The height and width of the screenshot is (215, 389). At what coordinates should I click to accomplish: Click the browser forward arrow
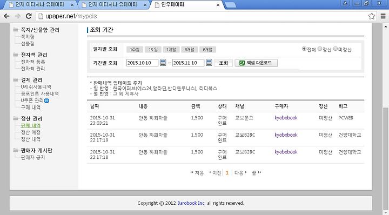coord(17,16)
